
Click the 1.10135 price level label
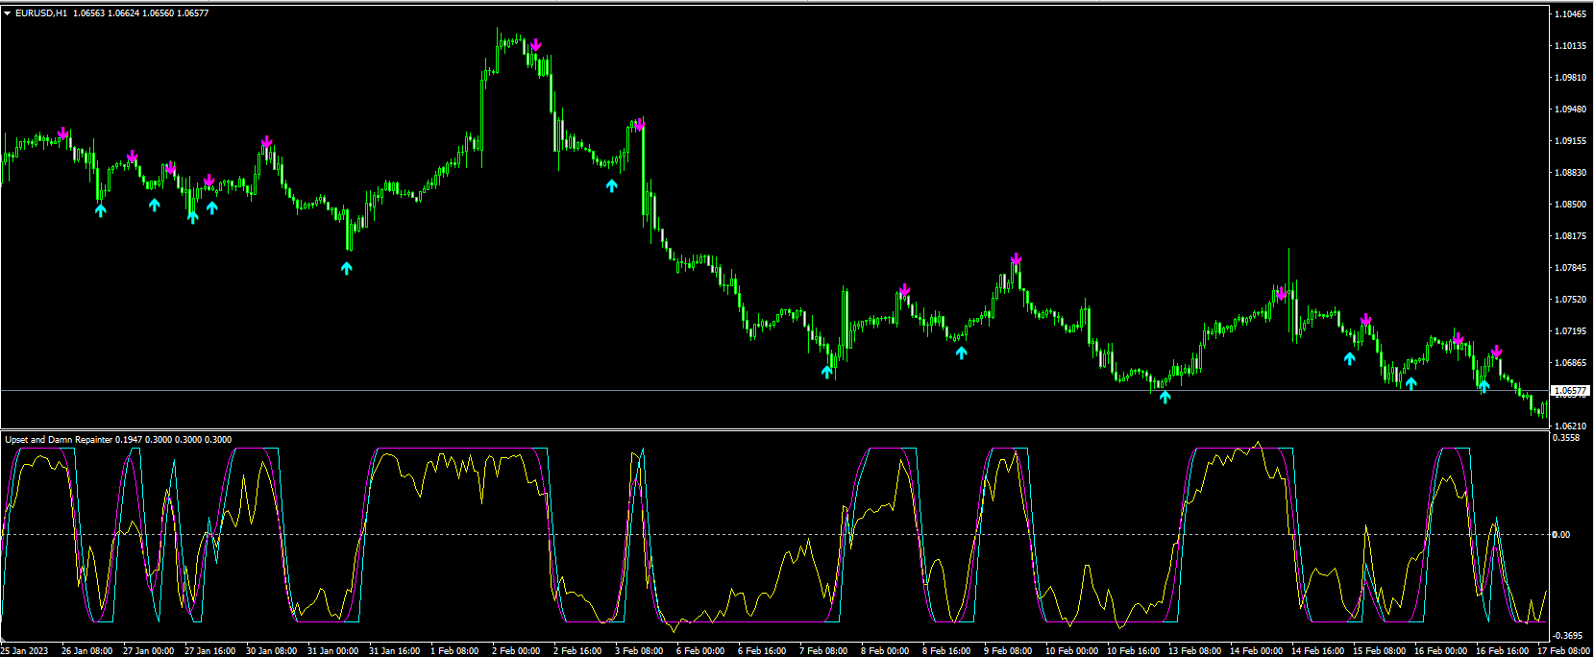click(1570, 46)
